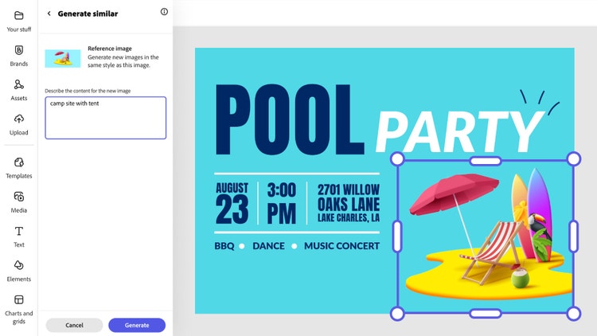Open the Elements panel
Image resolution: width=597 pixels, height=336 pixels.
pos(18,265)
